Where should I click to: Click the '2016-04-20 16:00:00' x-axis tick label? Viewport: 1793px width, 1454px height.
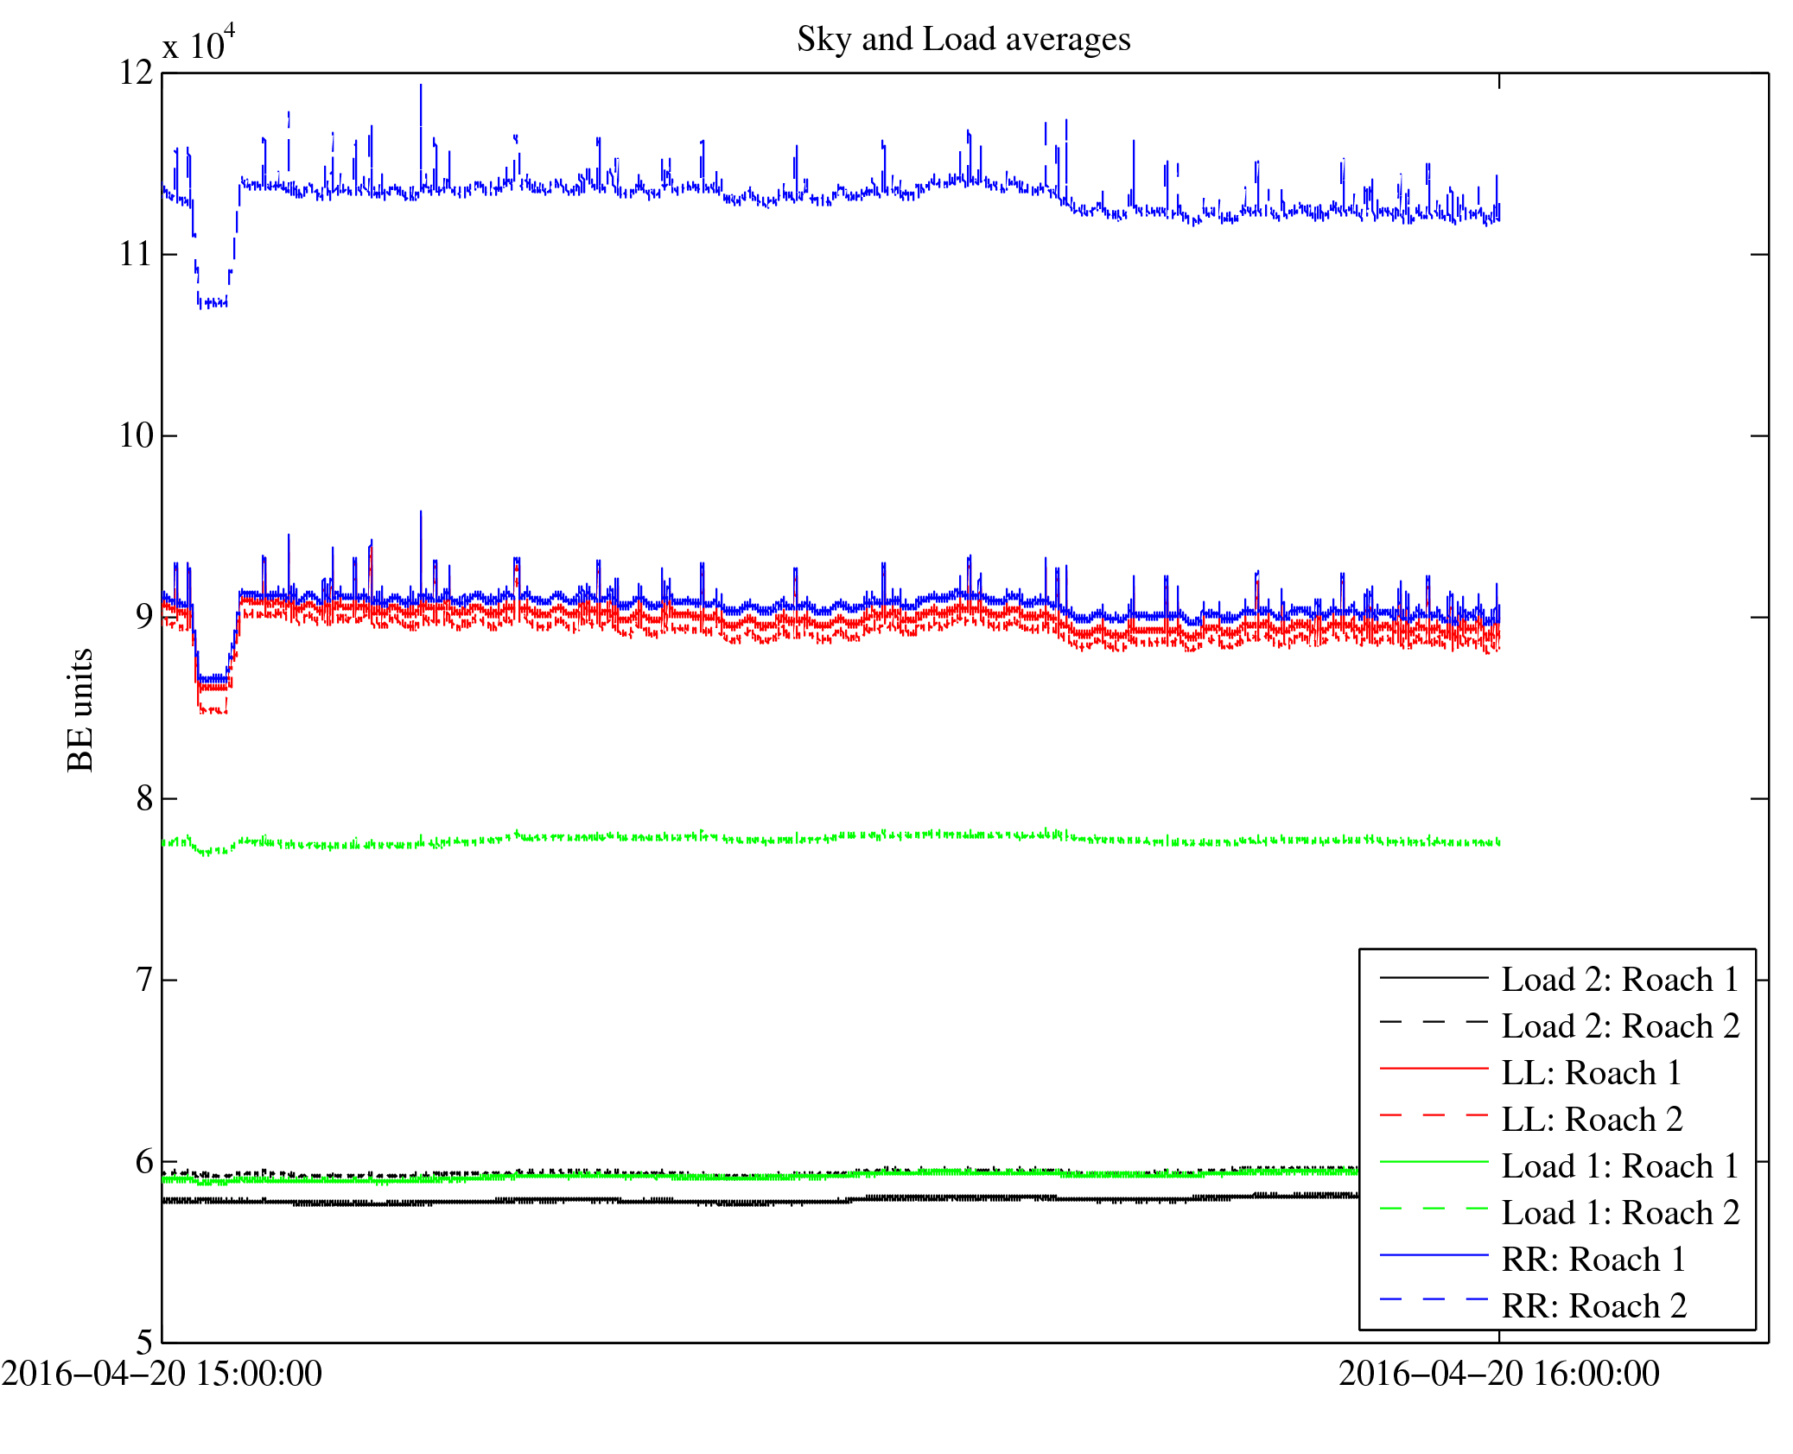[x=1498, y=1374]
